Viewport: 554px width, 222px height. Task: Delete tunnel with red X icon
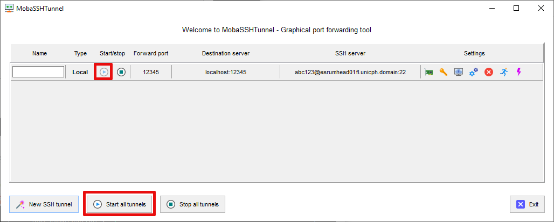click(489, 72)
